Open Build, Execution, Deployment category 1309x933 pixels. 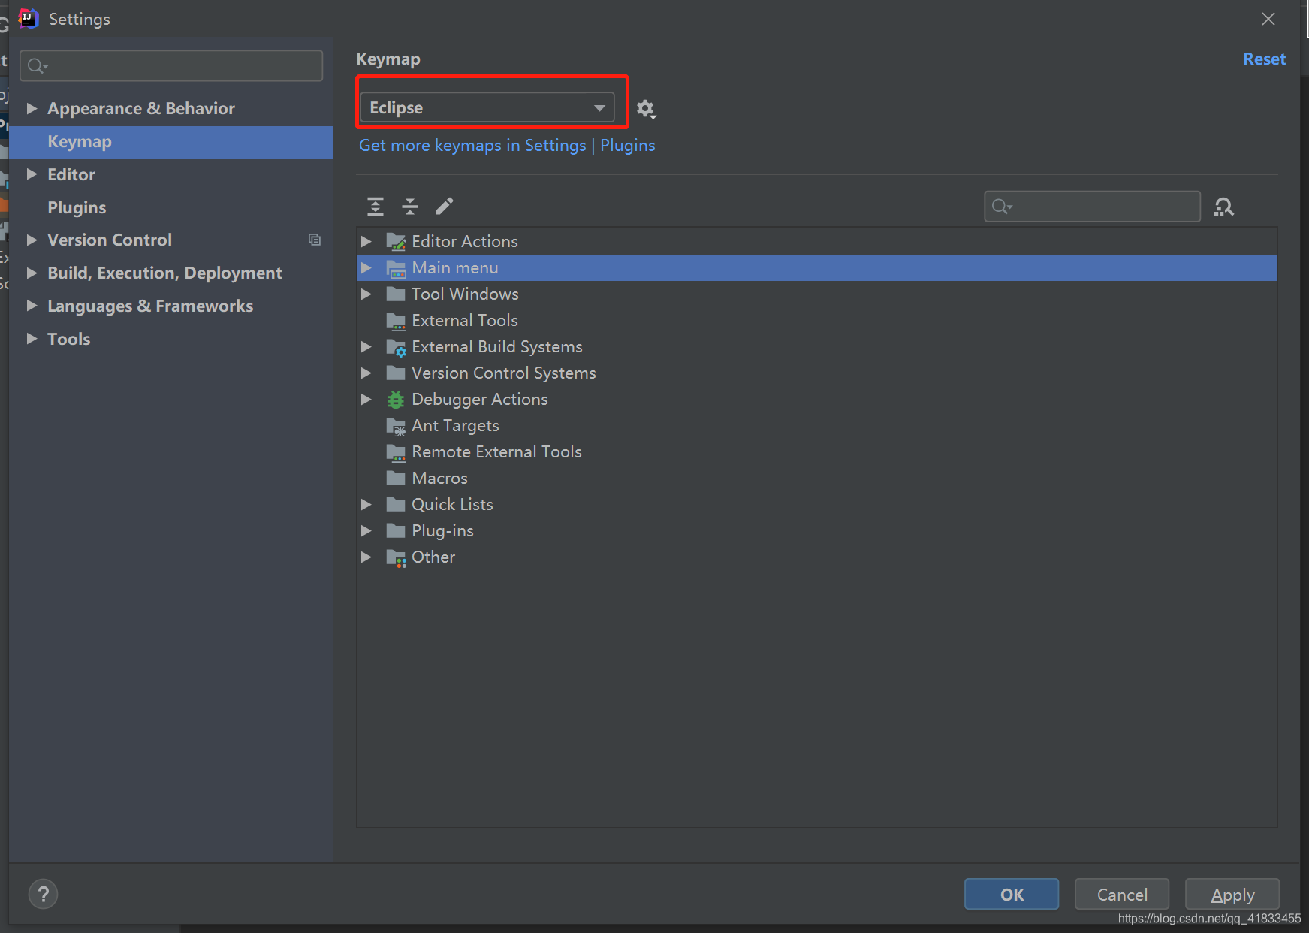(x=164, y=273)
